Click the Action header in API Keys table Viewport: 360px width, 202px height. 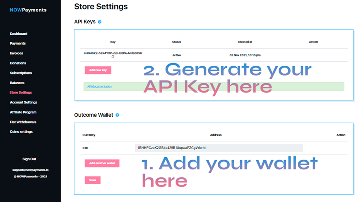pyautogui.click(x=313, y=42)
